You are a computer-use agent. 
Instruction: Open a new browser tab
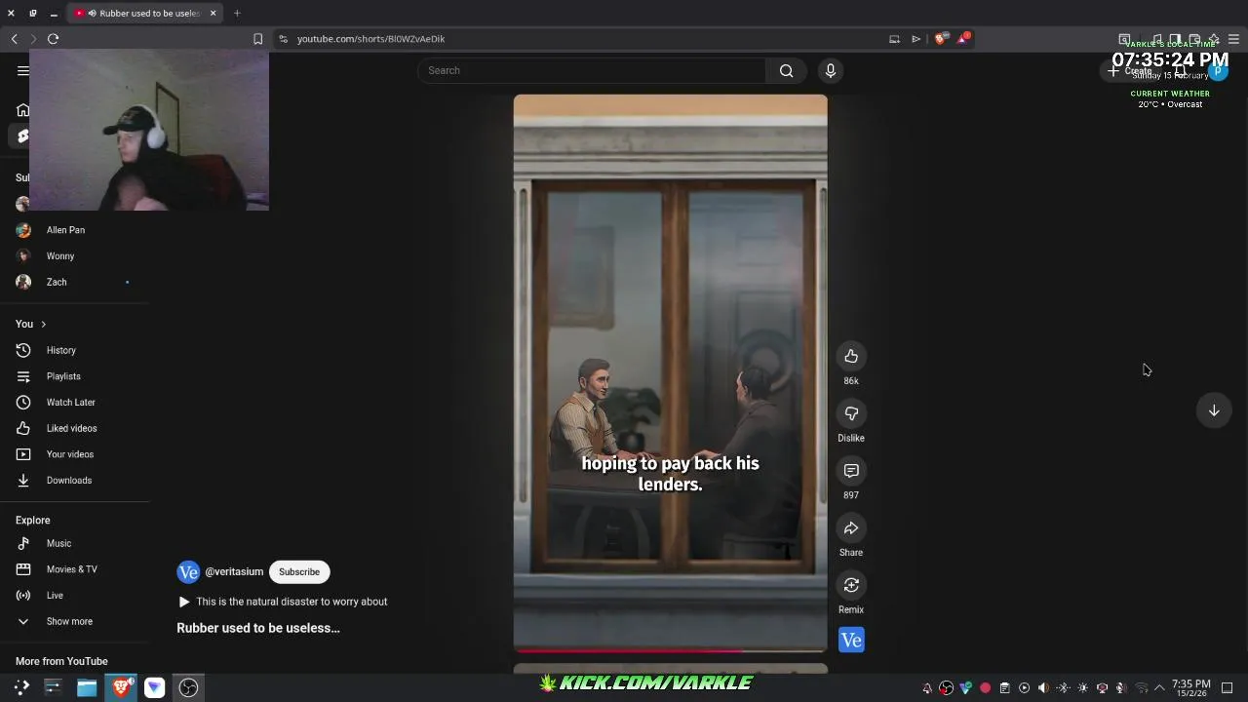[237, 14]
